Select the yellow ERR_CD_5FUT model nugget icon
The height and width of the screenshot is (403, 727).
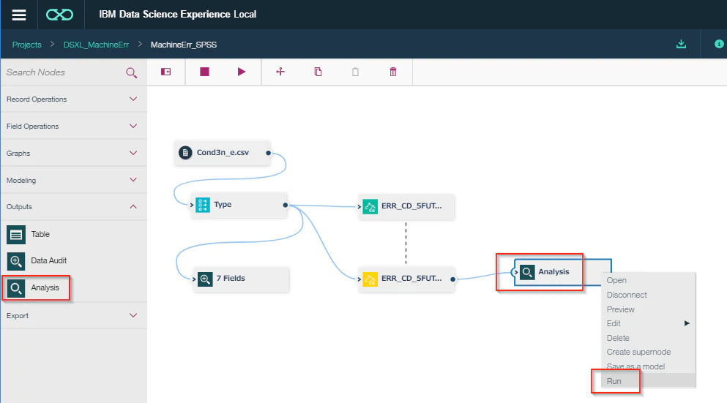tap(370, 279)
